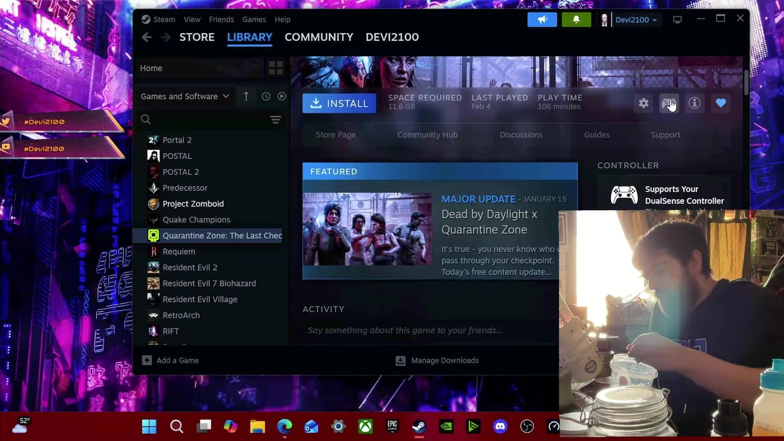Open File Explorer from the taskbar
784x441 pixels.
click(257, 426)
